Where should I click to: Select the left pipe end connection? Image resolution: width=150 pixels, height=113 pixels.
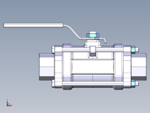coord(47,67)
